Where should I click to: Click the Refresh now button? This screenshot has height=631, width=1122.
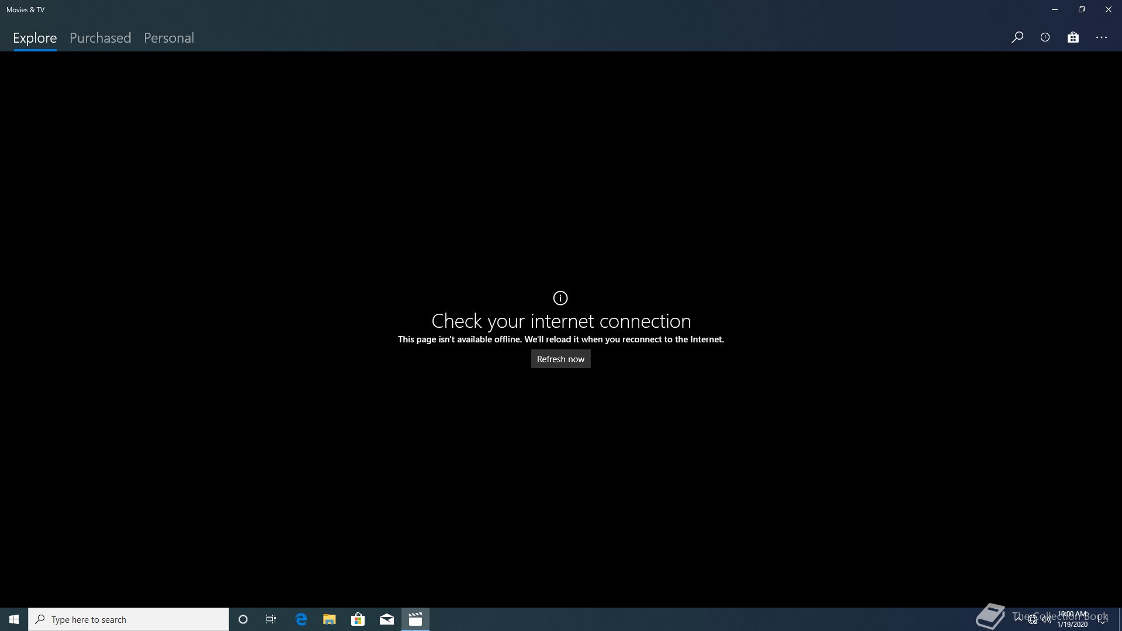tap(560, 359)
